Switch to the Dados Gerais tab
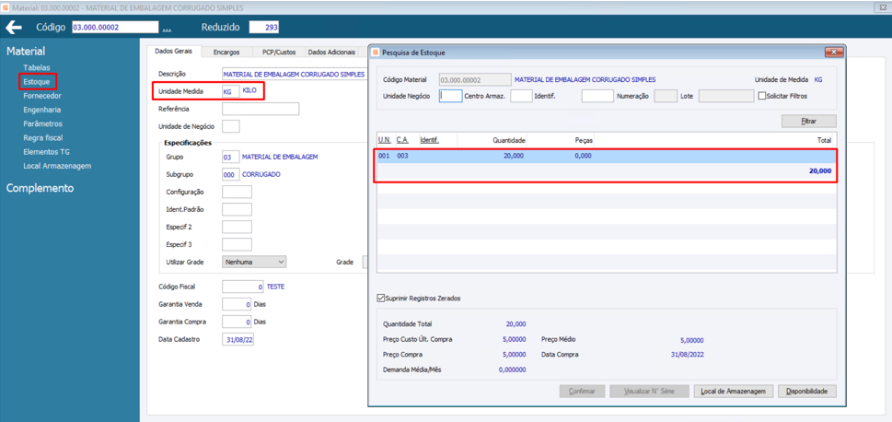This screenshot has width=892, height=422. click(173, 52)
